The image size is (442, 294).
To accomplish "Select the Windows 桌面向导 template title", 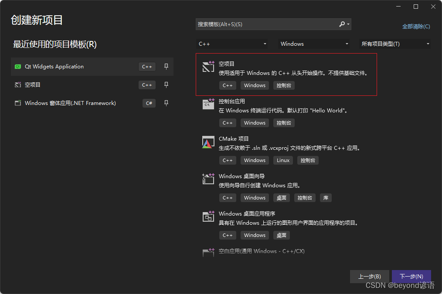I will (241, 176).
